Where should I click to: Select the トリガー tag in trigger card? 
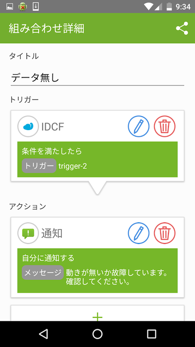tap(39, 166)
